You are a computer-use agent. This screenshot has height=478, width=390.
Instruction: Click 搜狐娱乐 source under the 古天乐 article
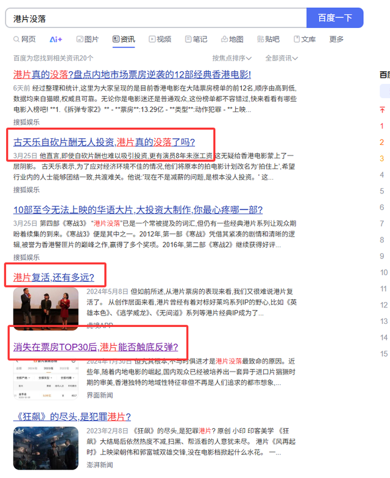pyautogui.click(x=27, y=189)
